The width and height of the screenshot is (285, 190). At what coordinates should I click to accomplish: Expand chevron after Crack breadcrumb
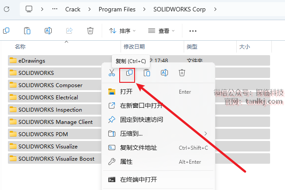click(x=89, y=9)
